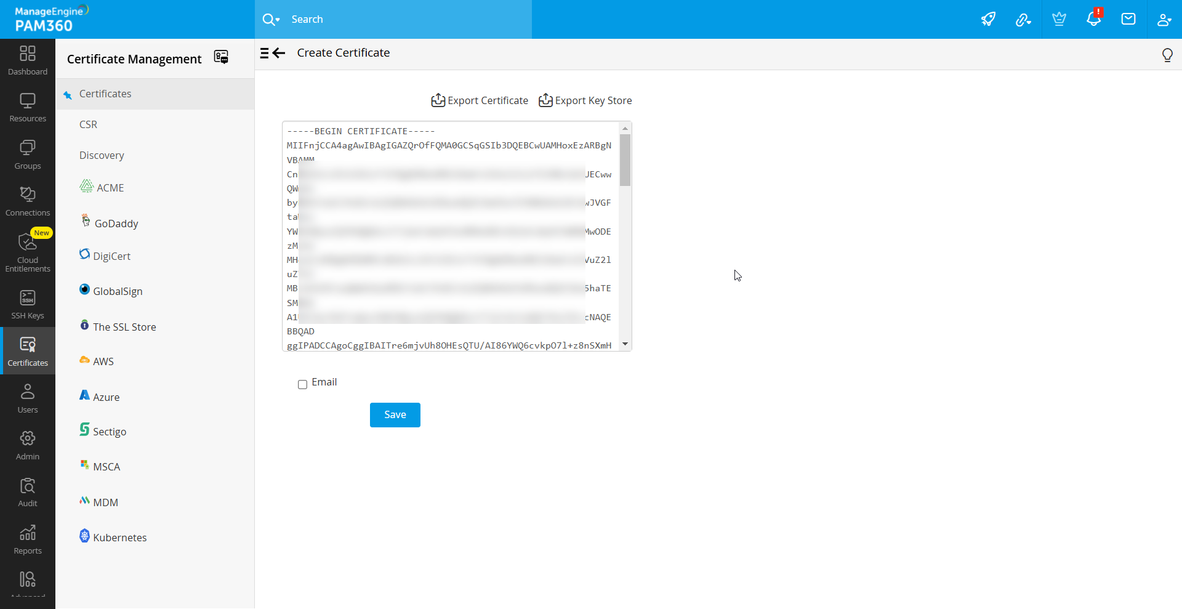Screen dimensions: 1182x609
Task: Open DigiCert certificate authority page
Action: (x=105, y=256)
